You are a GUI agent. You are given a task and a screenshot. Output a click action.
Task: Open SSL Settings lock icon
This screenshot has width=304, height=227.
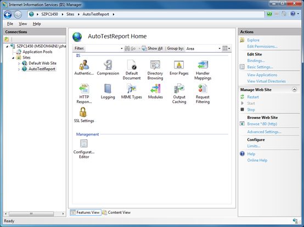click(x=83, y=112)
